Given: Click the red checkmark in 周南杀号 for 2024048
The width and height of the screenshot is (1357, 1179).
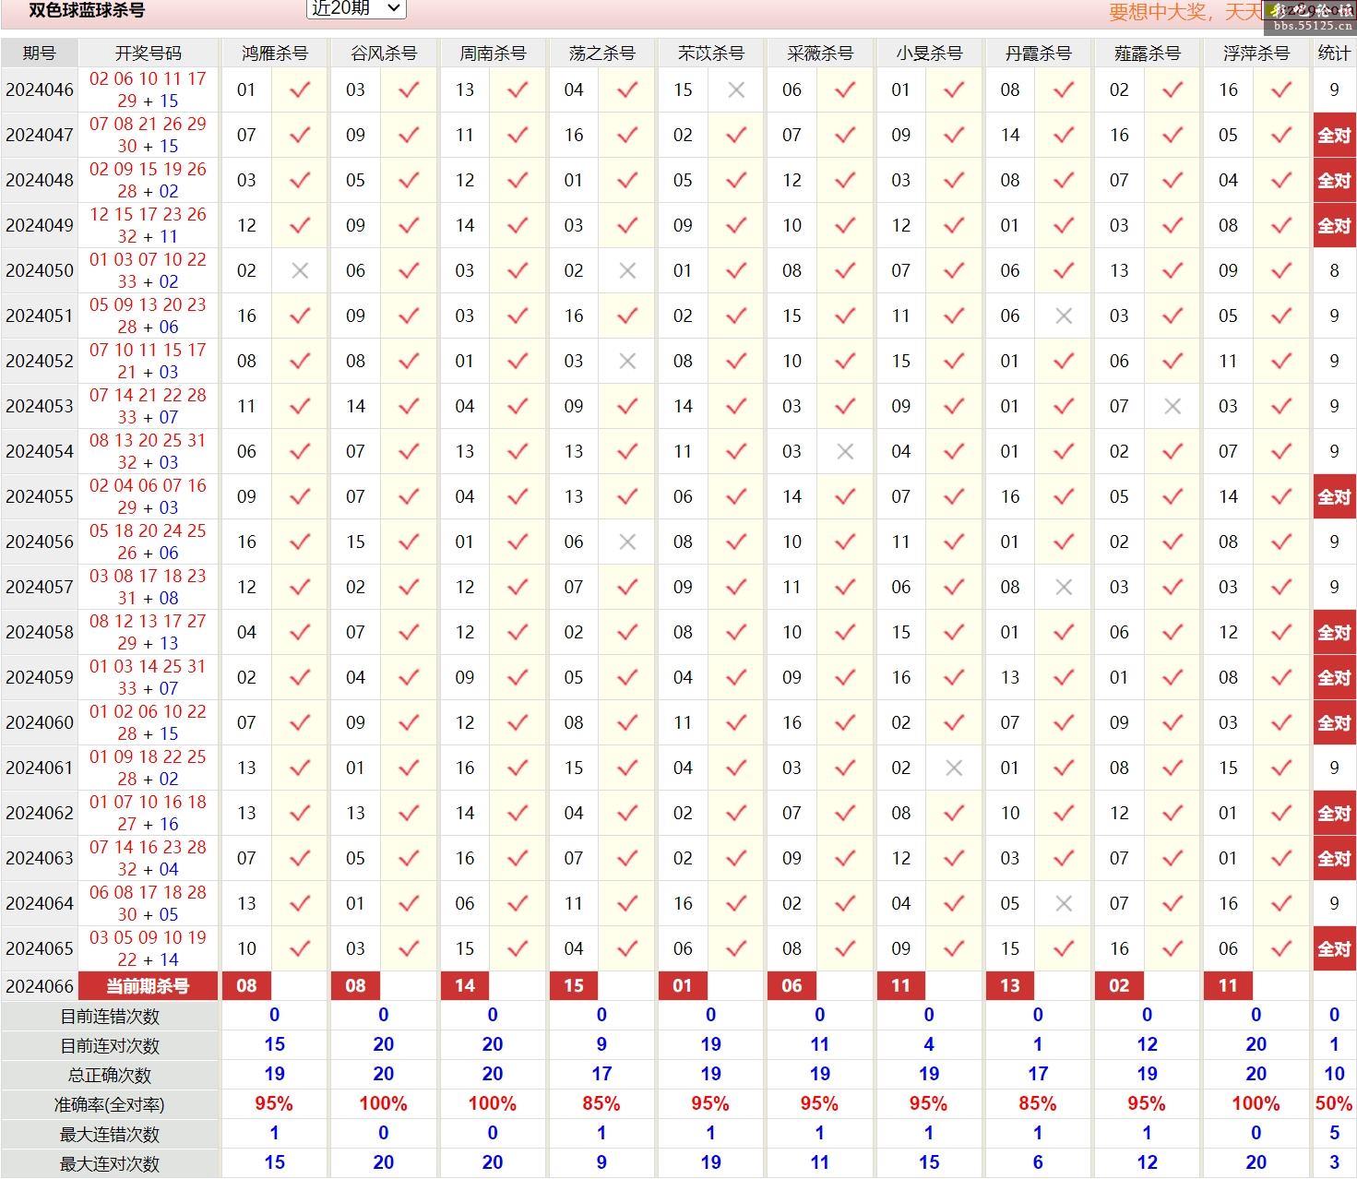Looking at the screenshot, I should [x=518, y=181].
